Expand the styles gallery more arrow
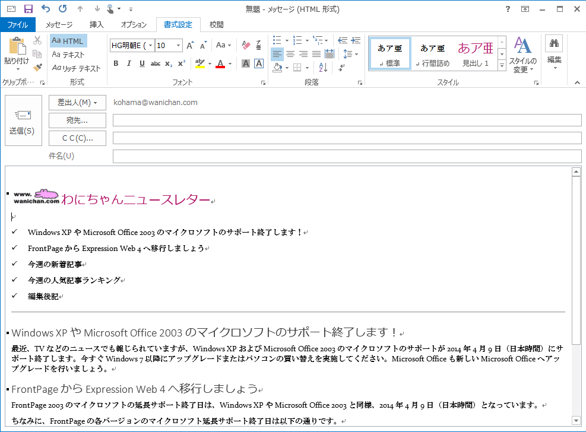Screen dimensions: 586x432 [502, 66]
